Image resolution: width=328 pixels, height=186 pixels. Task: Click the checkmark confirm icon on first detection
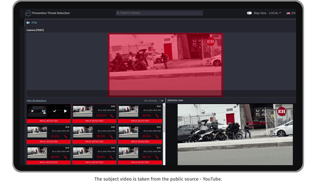(x=55, y=111)
